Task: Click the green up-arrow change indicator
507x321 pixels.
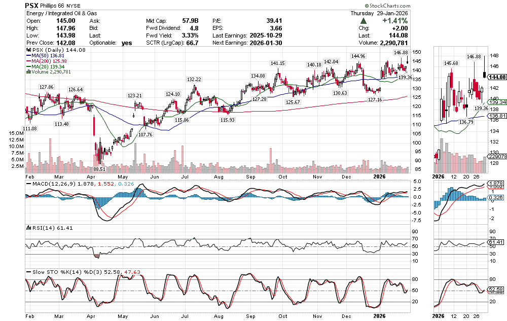Action: (x=363, y=21)
